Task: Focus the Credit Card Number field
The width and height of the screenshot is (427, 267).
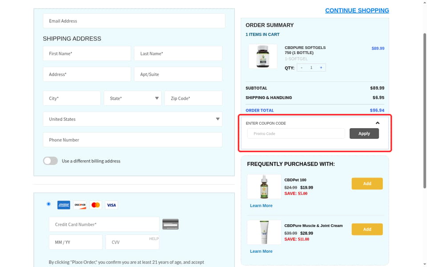Action: click(104, 224)
